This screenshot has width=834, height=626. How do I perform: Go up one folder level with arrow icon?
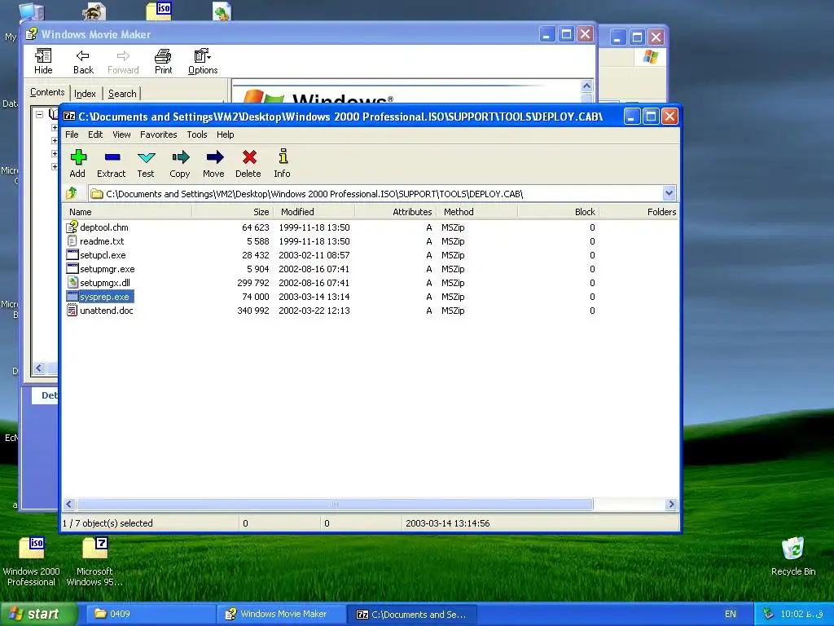click(x=72, y=193)
